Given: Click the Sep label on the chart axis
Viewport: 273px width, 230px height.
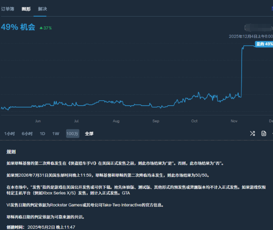Looking at the screenshot, I should click(x=156, y=121).
